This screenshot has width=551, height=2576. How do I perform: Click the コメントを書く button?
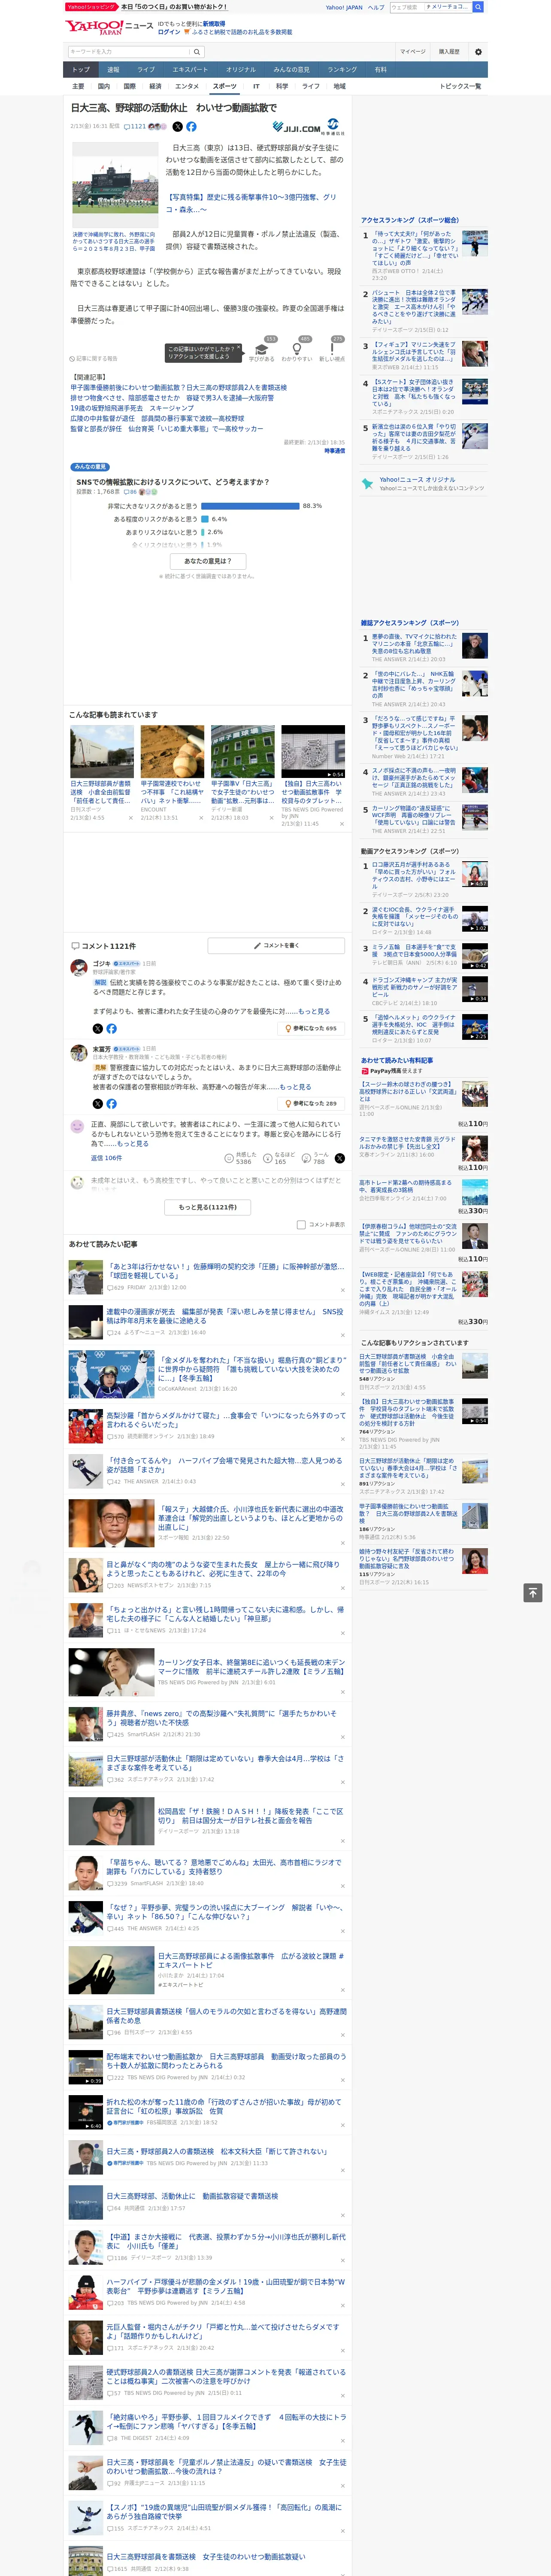(x=277, y=945)
